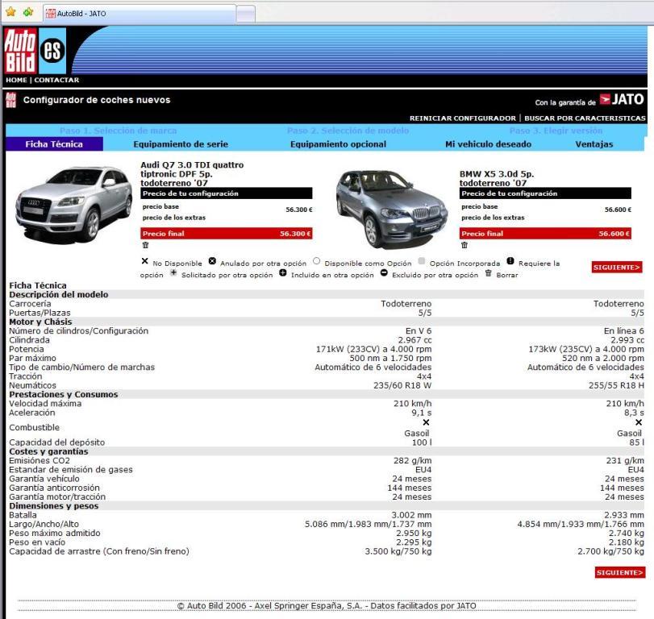Click the 'Disponible como Opción' circle legend icon
Viewport: 654px width, 619px height.
(x=317, y=261)
